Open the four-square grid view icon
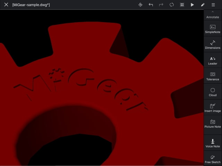Image resolution: width=222 pixels, height=166 pixels. coord(182,5)
